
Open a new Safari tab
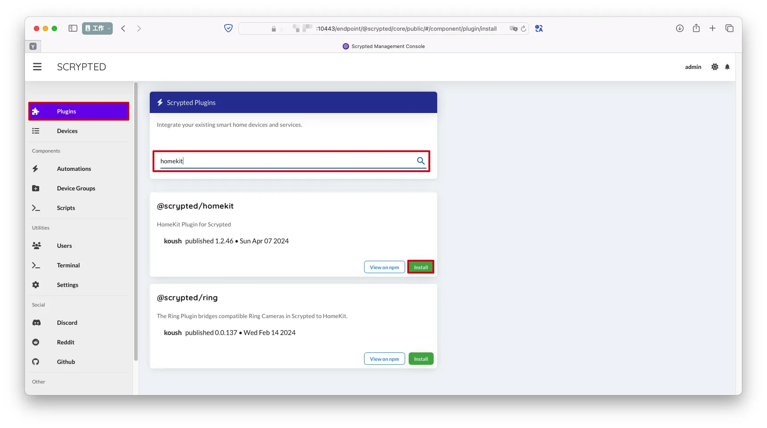tap(713, 28)
